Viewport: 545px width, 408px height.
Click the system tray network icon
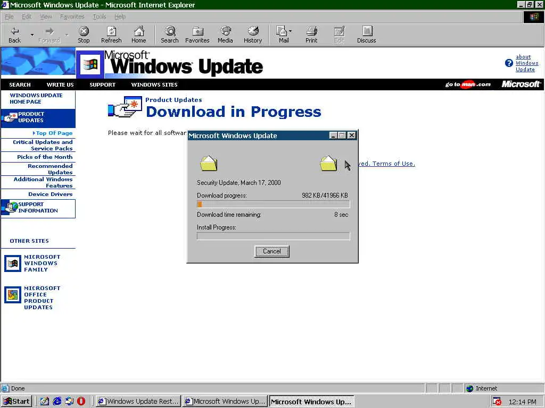pos(497,402)
